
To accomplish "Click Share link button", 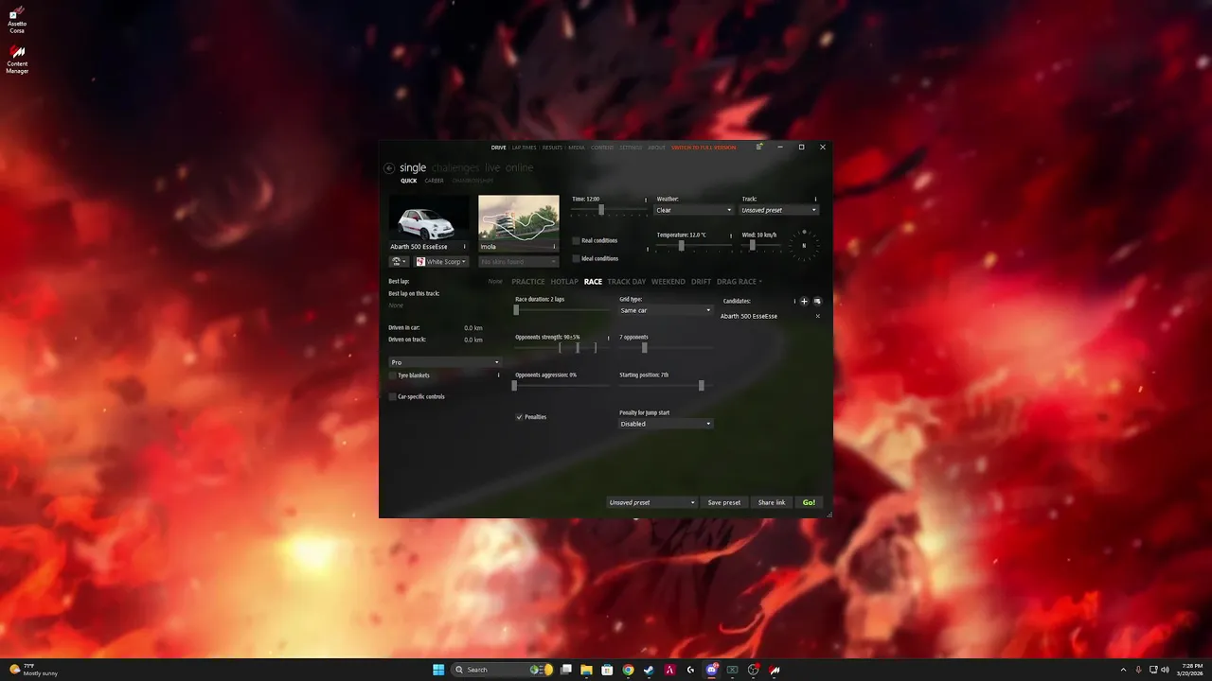I will pyautogui.click(x=772, y=502).
